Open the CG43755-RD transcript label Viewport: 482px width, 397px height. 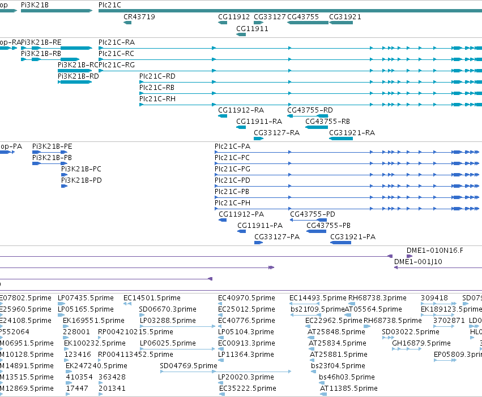[x=310, y=110]
